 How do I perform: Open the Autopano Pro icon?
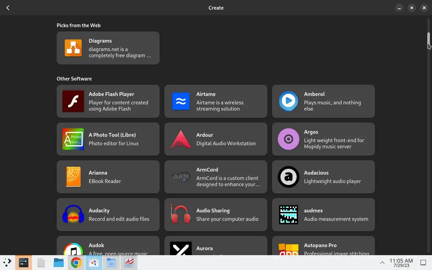pos(289,249)
